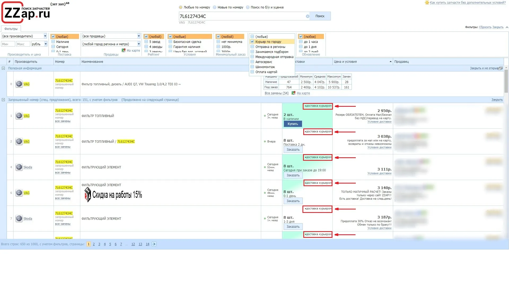Viewport: 509px width, 286px height.
Task: Open the '(все производители)' dropdown
Action: pos(24,36)
